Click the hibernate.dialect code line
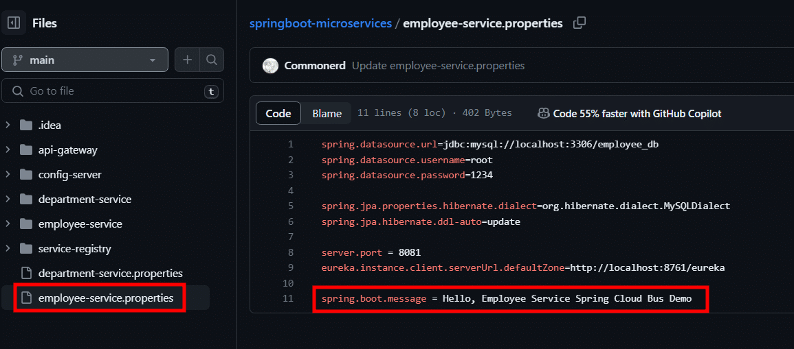Image resolution: width=794 pixels, height=349 pixels. pyautogui.click(x=526, y=206)
